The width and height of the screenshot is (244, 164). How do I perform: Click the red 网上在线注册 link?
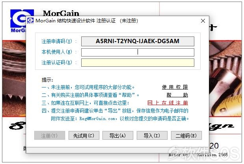168,103
